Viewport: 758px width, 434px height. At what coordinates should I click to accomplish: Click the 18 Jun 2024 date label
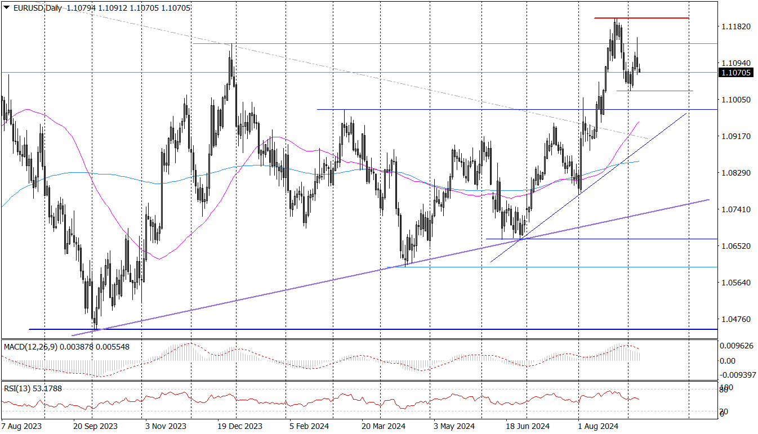tap(528, 427)
